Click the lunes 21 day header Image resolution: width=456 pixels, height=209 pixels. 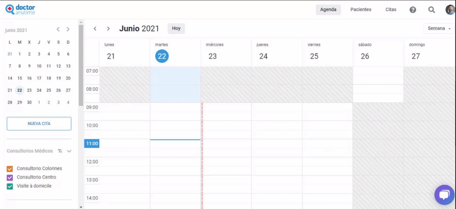click(x=125, y=52)
